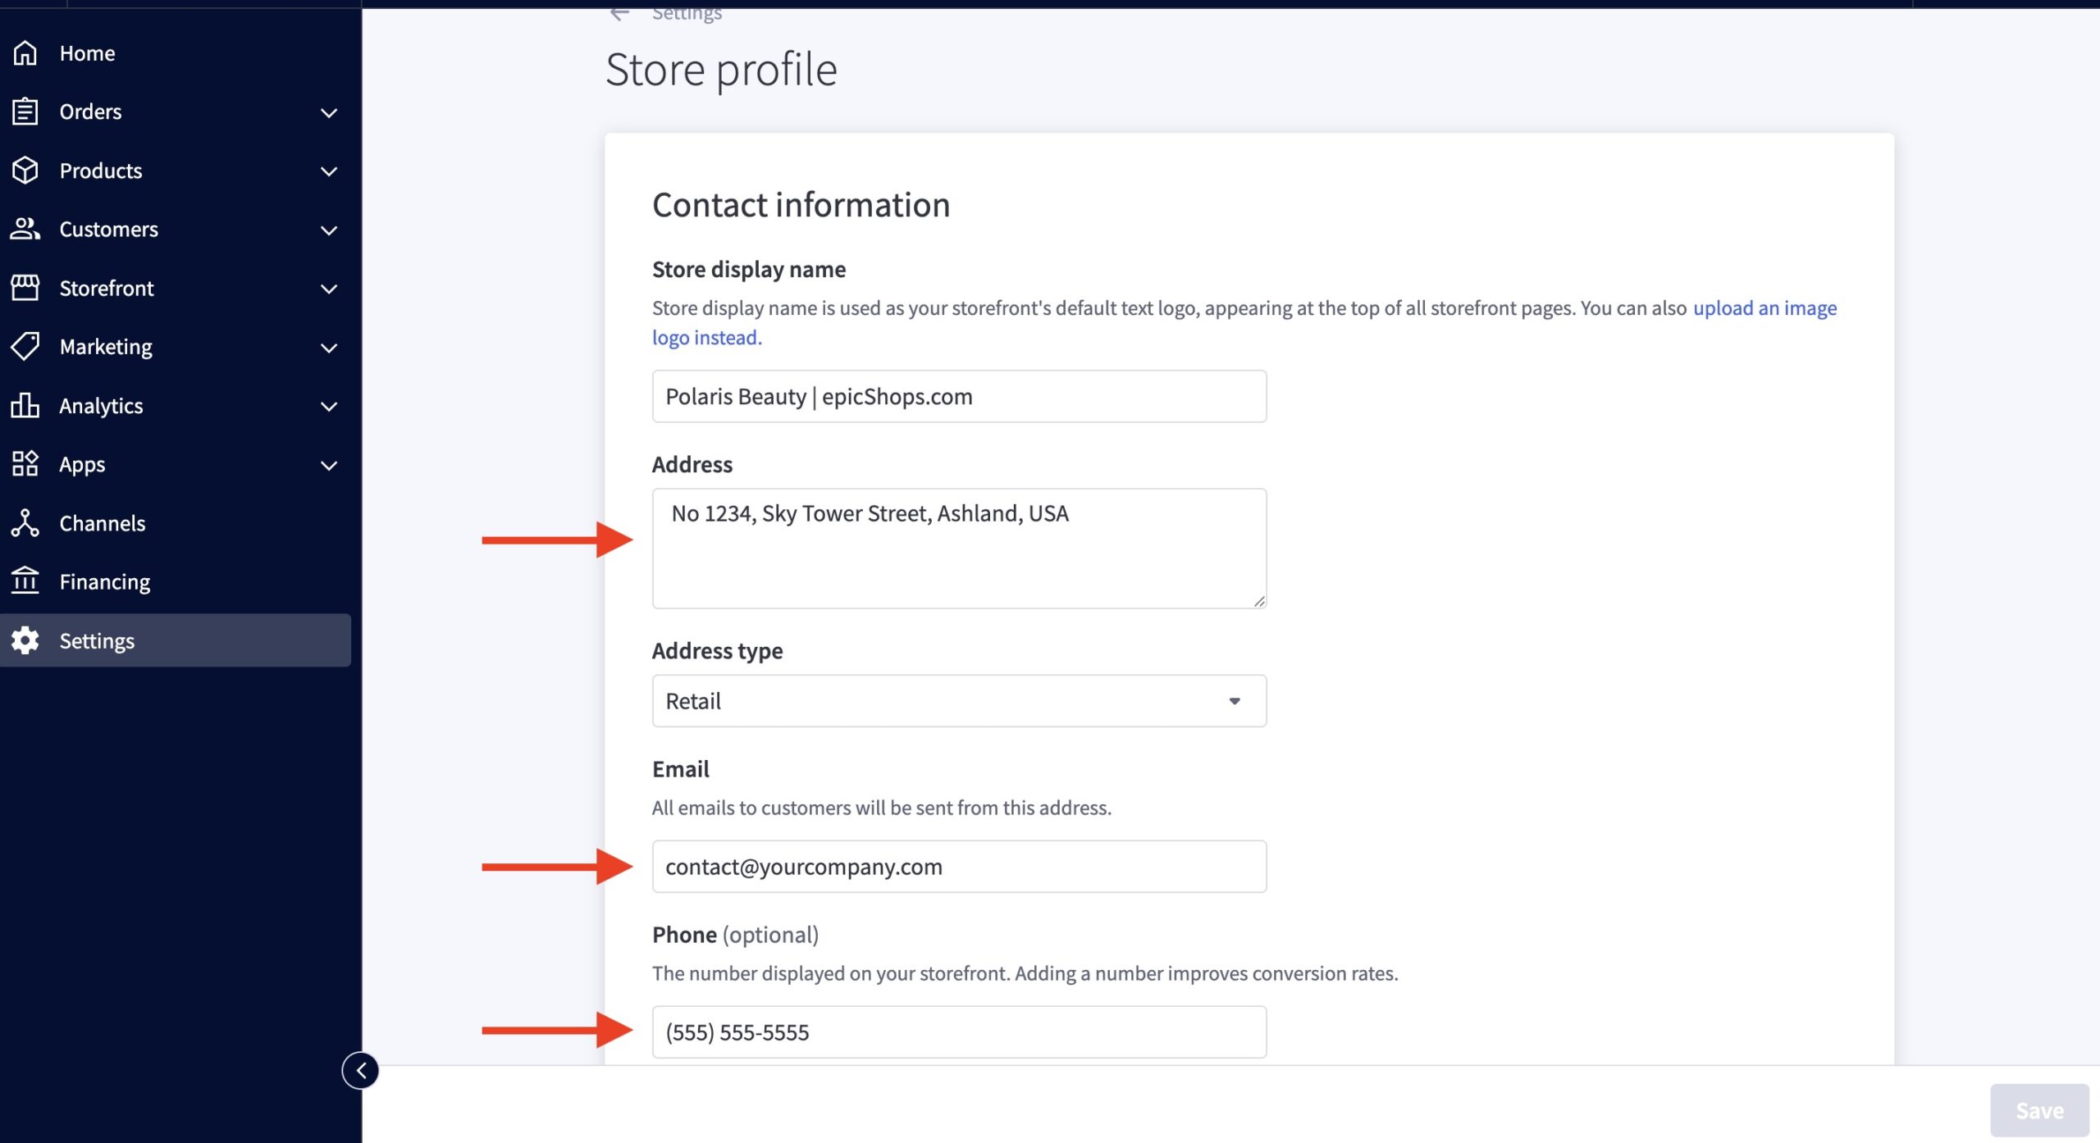
Task: Click the upload an image logo link
Action: [x=1764, y=308]
